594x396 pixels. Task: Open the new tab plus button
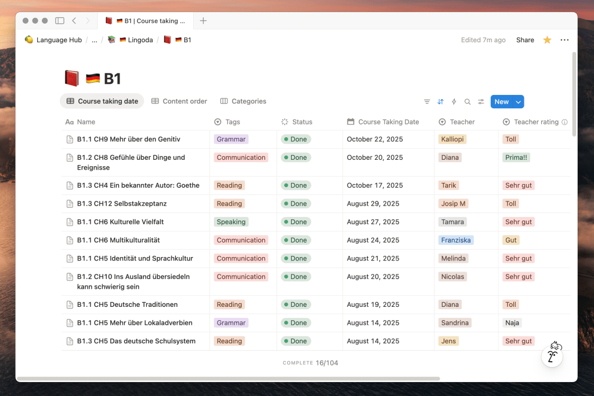[203, 21]
